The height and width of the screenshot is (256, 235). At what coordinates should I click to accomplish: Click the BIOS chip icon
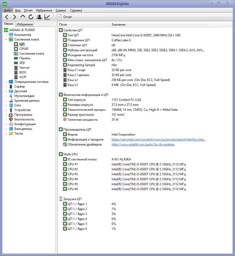click(x=16, y=72)
